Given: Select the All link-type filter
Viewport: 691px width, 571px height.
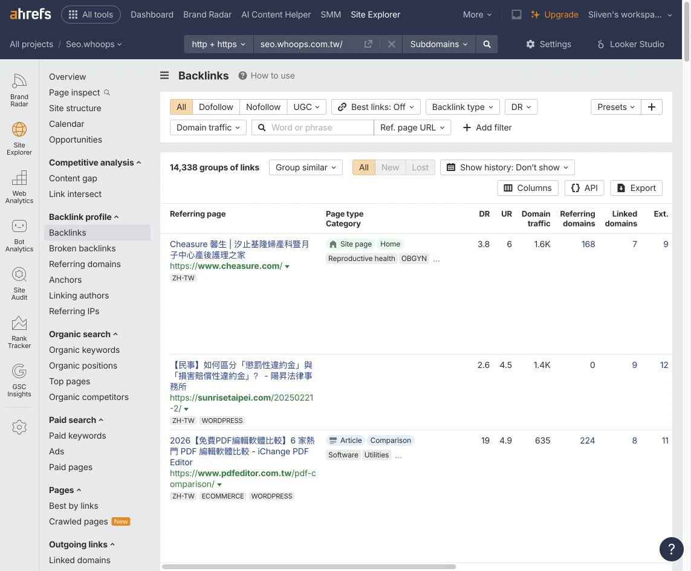Looking at the screenshot, I should [x=181, y=107].
